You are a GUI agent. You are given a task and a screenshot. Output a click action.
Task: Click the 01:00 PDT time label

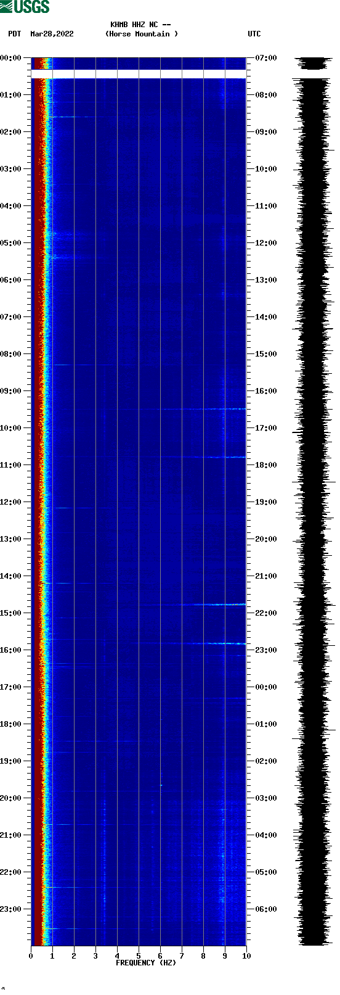click(x=11, y=95)
